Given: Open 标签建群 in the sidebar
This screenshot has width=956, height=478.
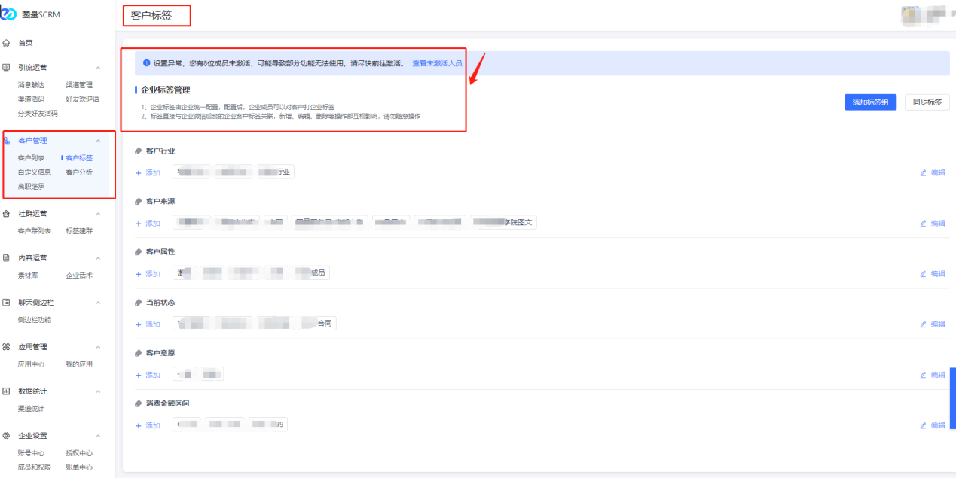Looking at the screenshot, I should click(79, 231).
